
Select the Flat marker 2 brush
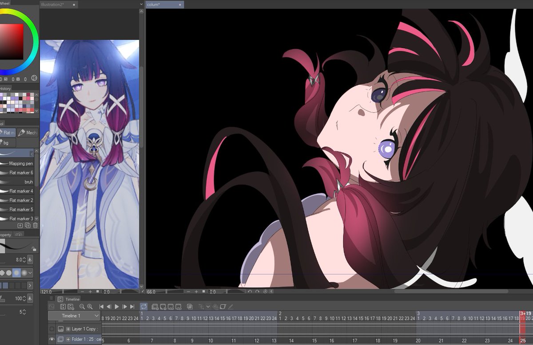click(17, 200)
